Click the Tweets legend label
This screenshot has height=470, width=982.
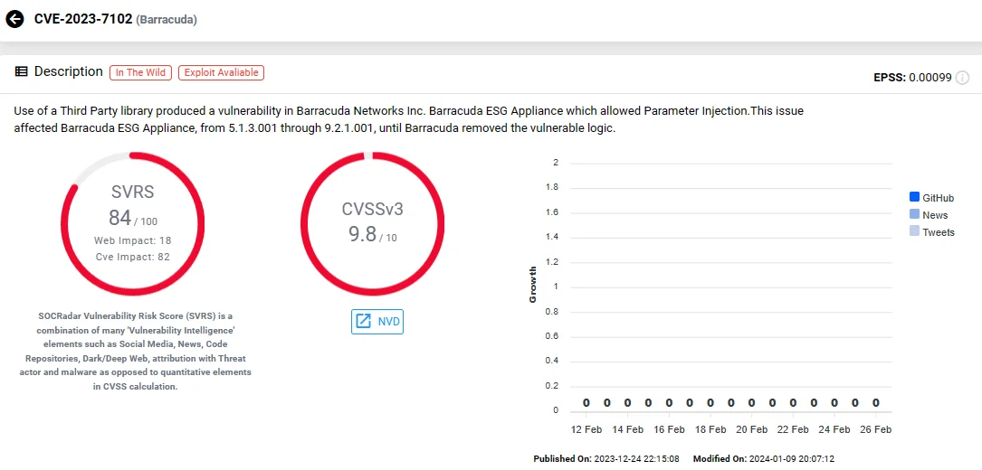[x=939, y=232]
